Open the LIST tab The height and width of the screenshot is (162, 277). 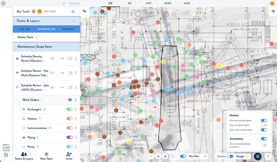pyautogui.click(x=149, y=3)
